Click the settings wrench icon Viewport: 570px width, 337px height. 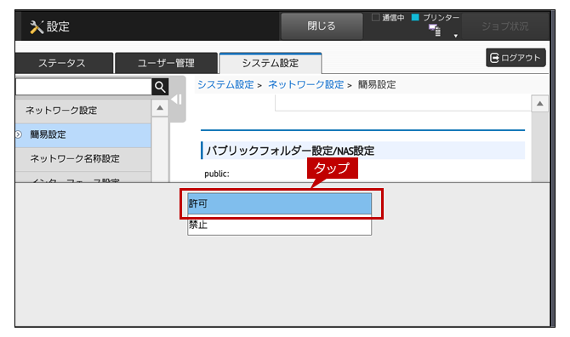click(37, 27)
